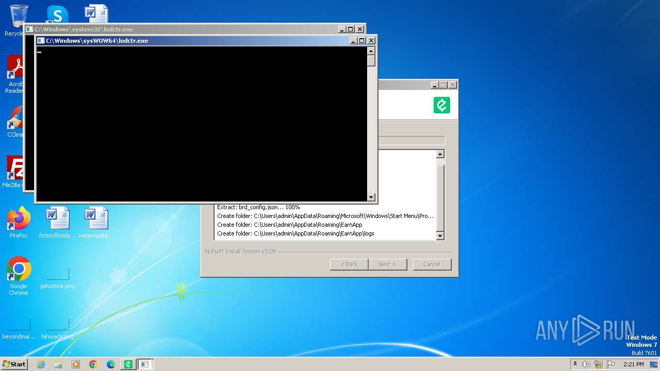Click the EarnApp logo in the installer window

pyautogui.click(x=442, y=105)
